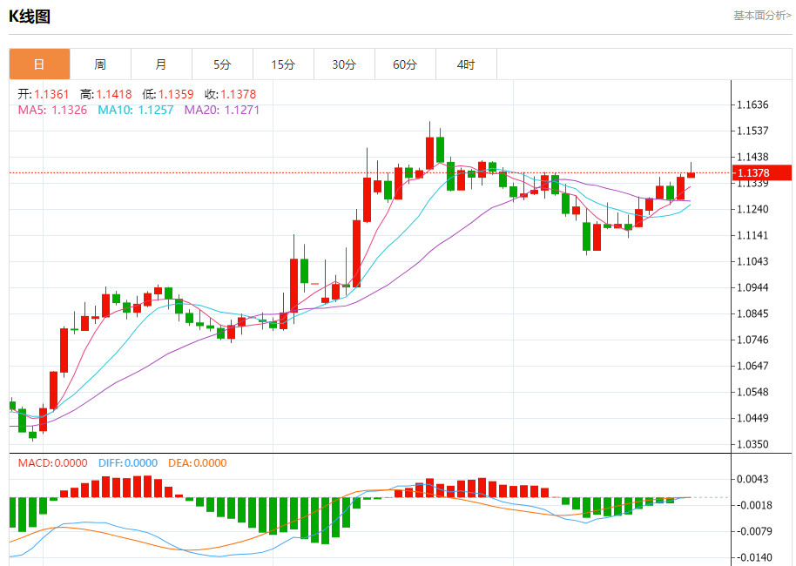This screenshot has width=796, height=566.
Task: Click the 低:1.1359 low price text
Action: pos(168,94)
